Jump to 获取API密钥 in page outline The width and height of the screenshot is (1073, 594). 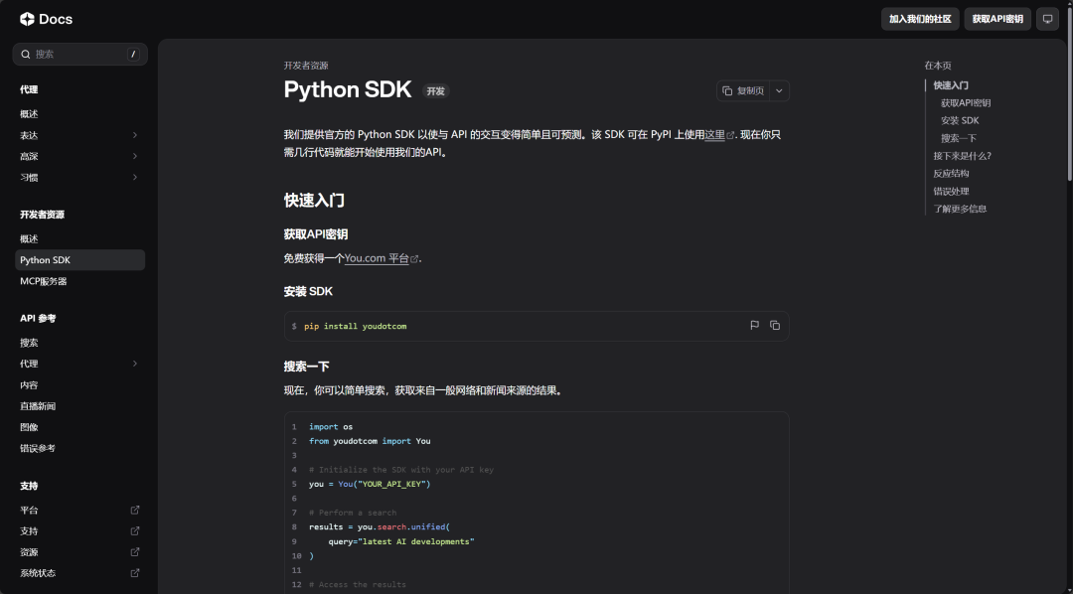click(966, 103)
